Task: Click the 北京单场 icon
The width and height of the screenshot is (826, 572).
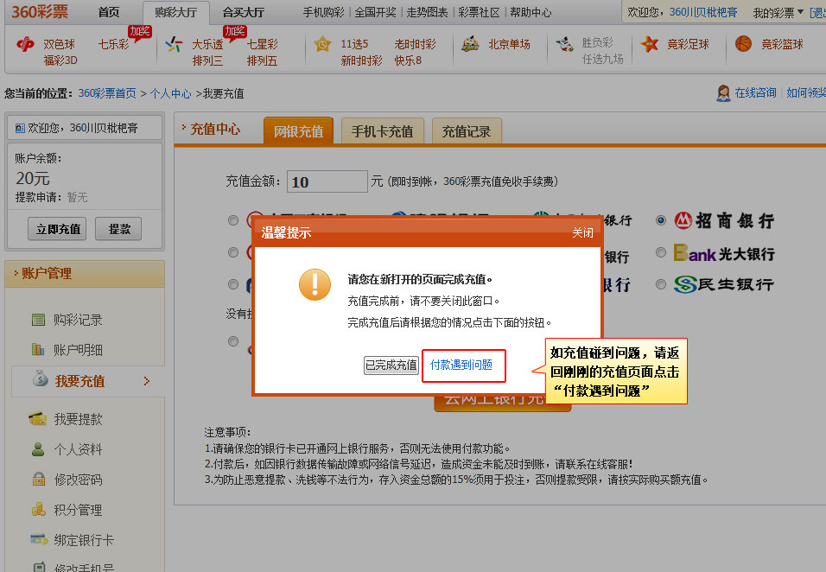Action: click(470, 44)
